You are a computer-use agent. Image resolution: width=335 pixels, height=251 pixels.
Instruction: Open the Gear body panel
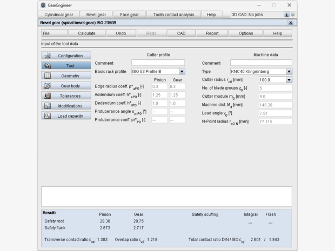pos(63,86)
